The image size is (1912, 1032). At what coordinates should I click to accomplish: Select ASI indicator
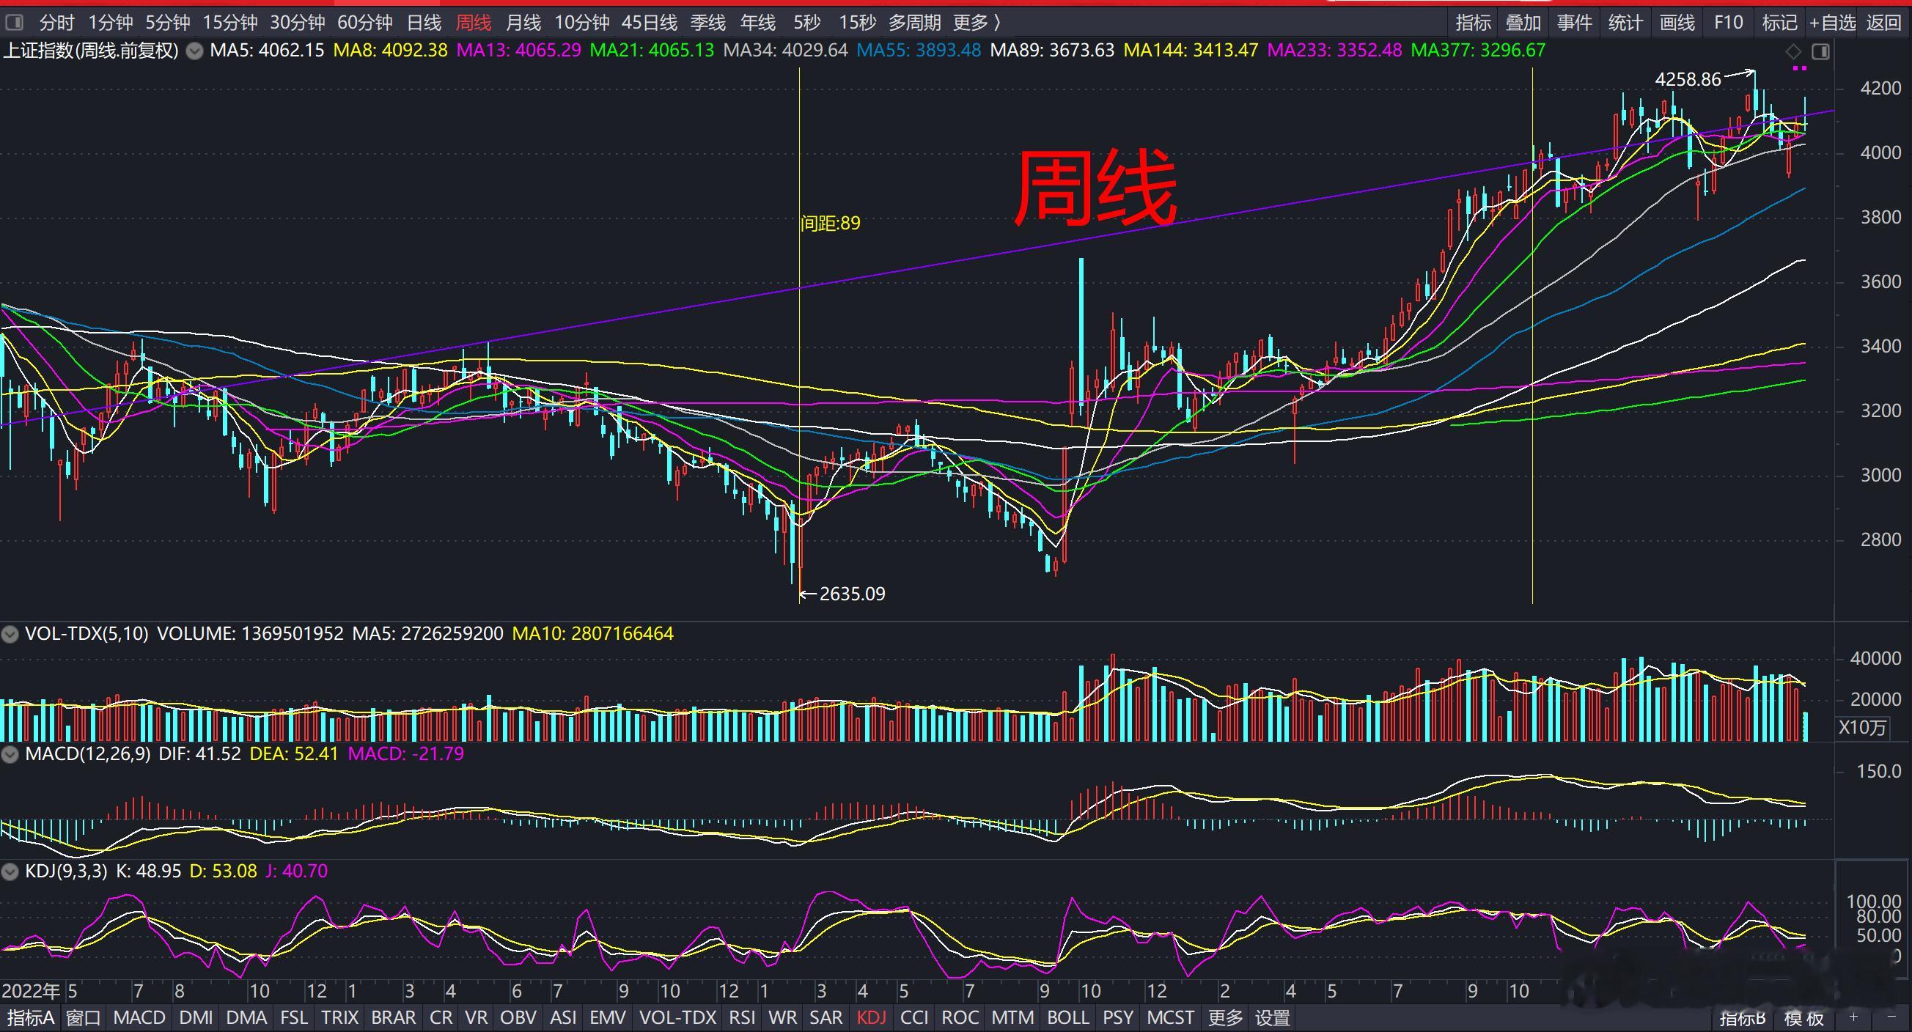click(563, 1018)
